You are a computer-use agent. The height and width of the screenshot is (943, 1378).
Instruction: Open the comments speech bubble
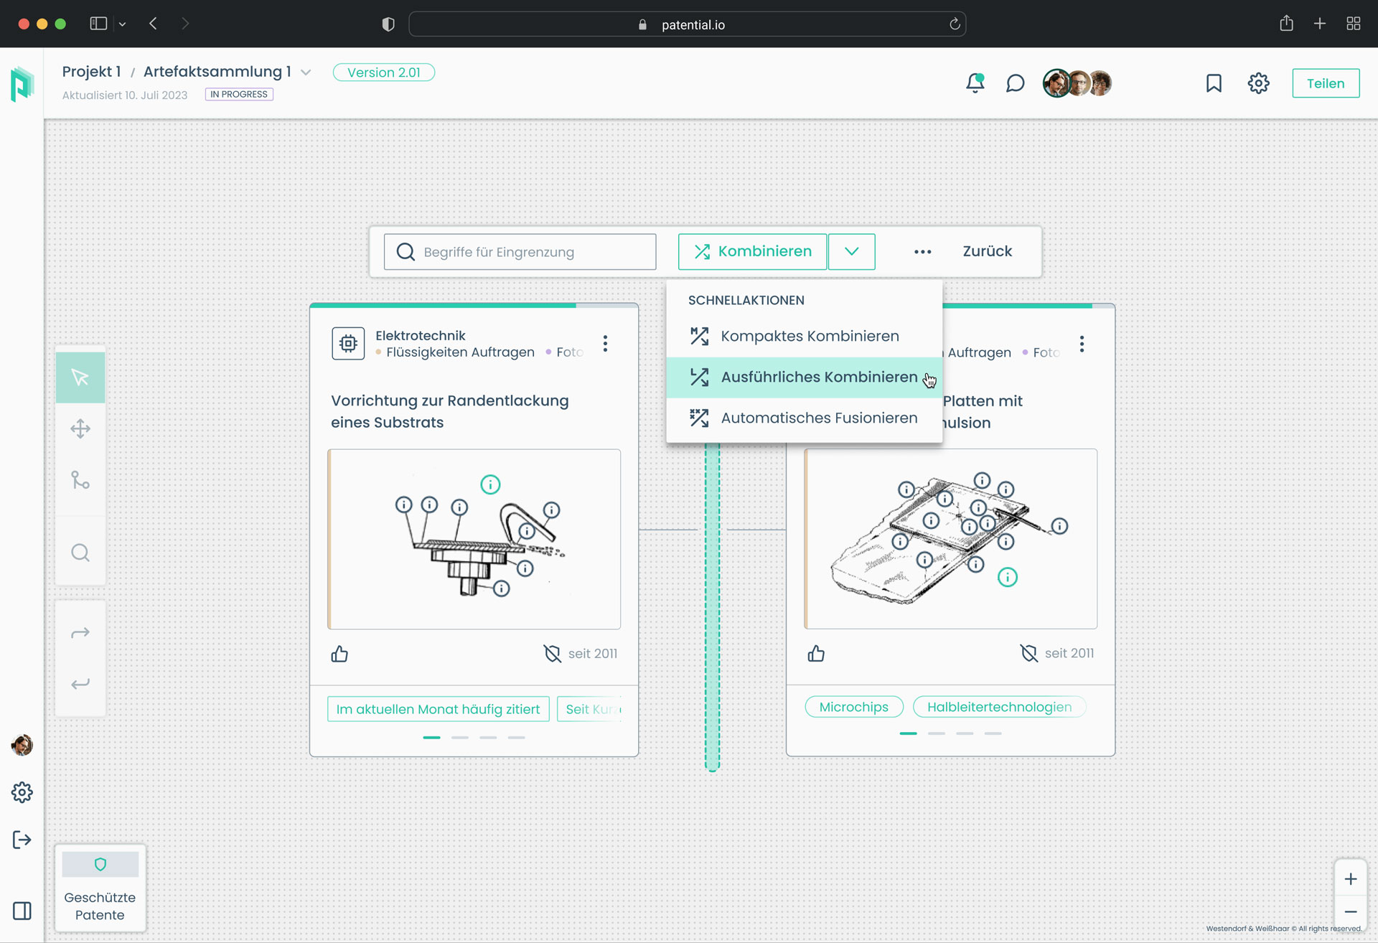coord(1015,83)
